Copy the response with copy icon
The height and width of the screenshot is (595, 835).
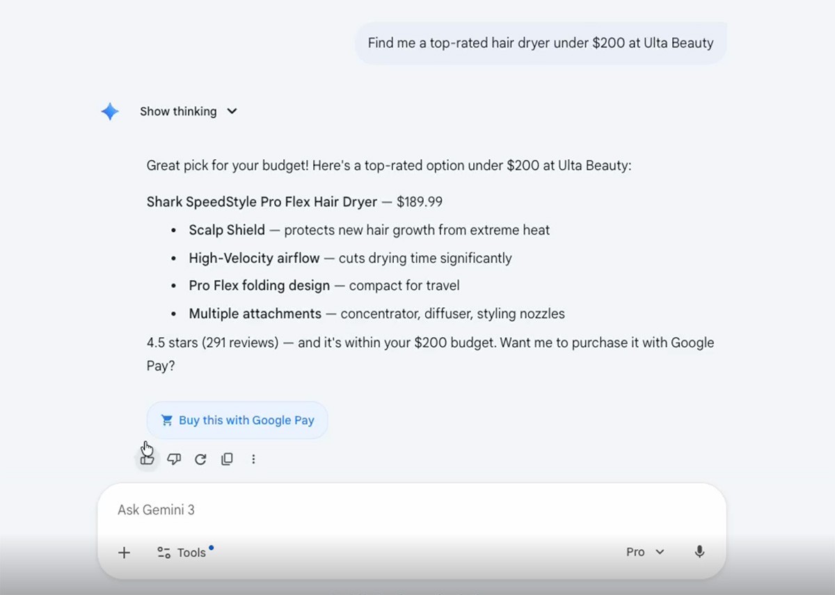[x=227, y=459]
